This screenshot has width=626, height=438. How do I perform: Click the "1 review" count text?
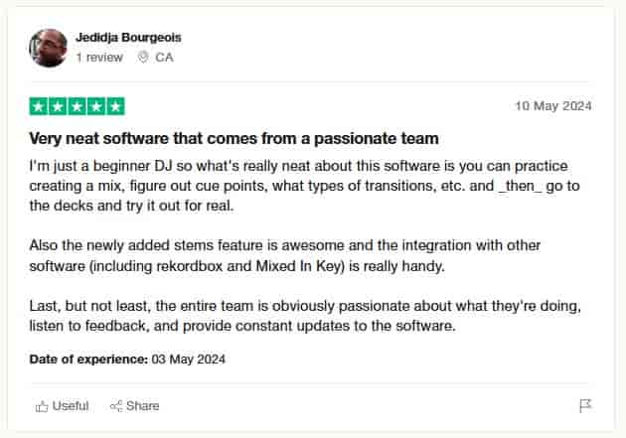[x=99, y=58]
